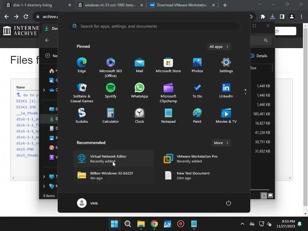Open a new Chrome tab
308x231 pixels.
click(225, 5)
